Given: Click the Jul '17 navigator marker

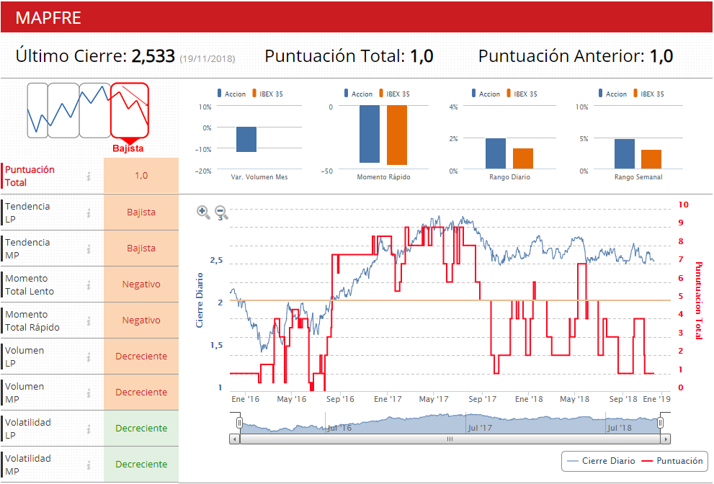Looking at the screenshot, I should coord(480,428).
